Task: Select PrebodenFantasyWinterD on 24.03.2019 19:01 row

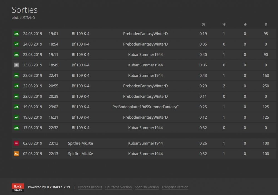Action: (145, 34)
